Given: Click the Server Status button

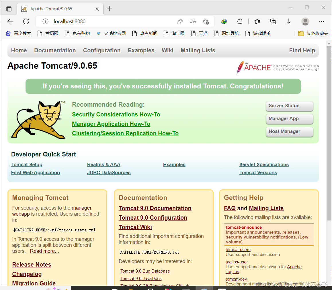Looking at the screenshot, I should pyautogui.click(x=290, y=106).
